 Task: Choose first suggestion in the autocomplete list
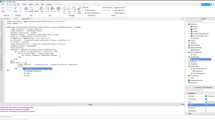point(37,69)
